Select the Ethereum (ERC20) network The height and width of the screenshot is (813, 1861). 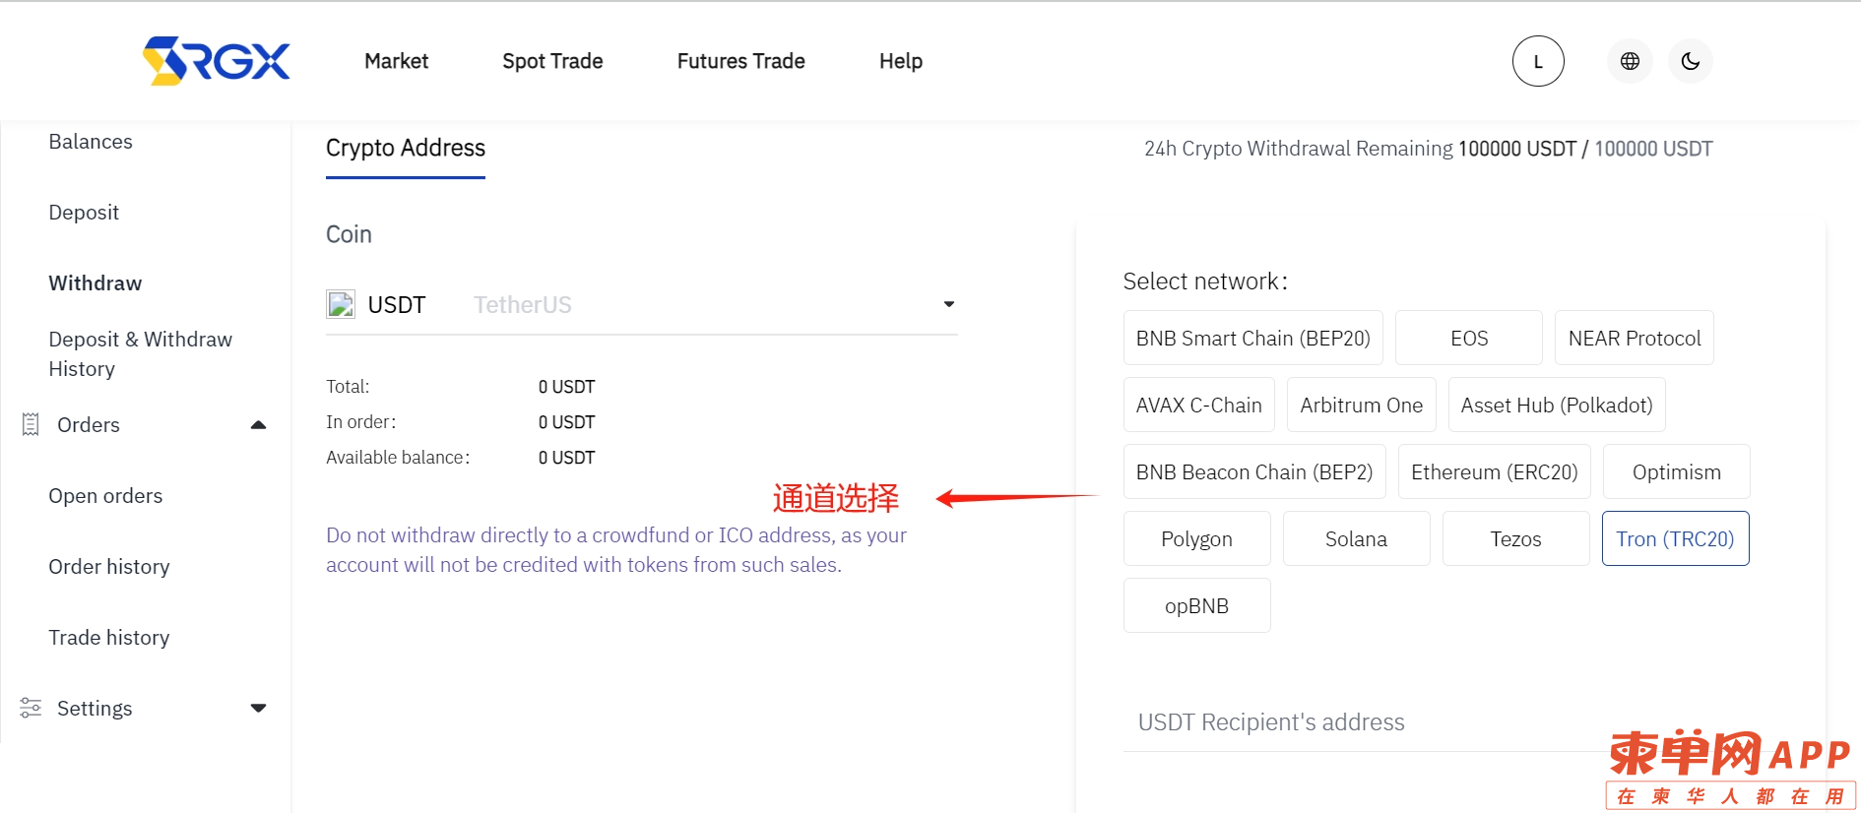(x=1494, y=471)
